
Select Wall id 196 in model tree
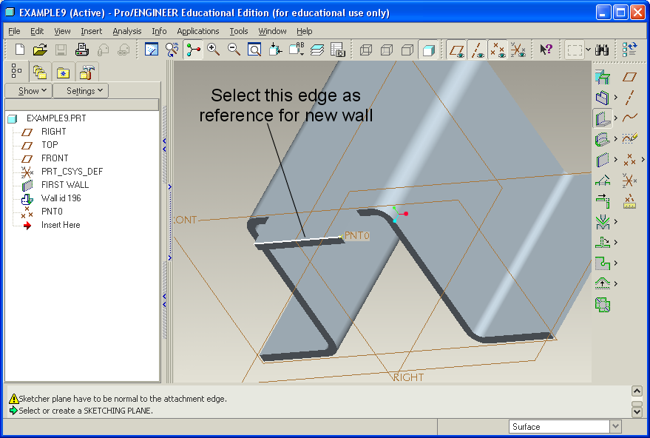(61, 198)
